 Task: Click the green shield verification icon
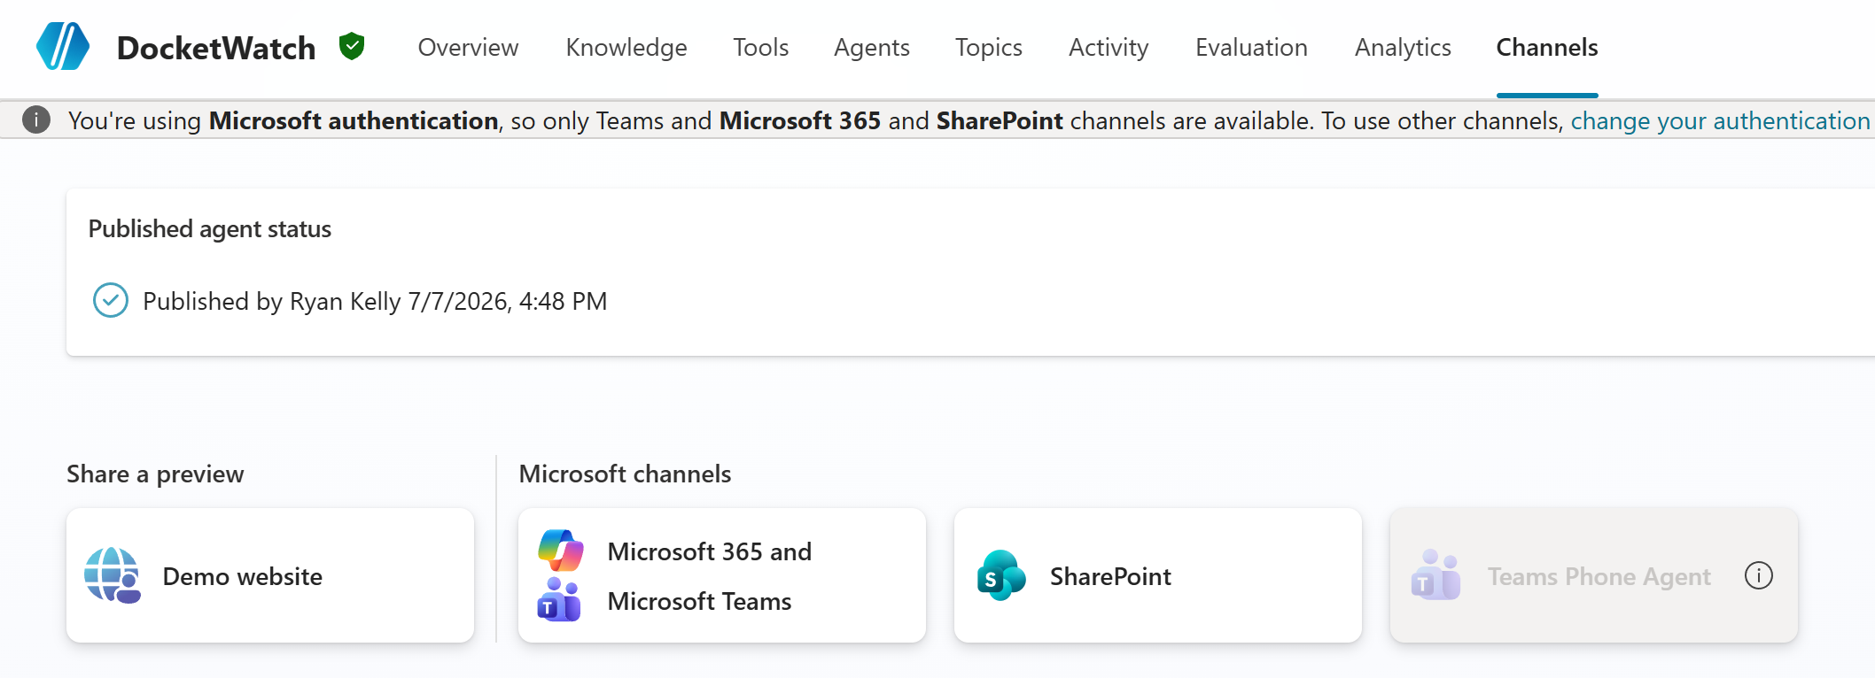[352, 46]
